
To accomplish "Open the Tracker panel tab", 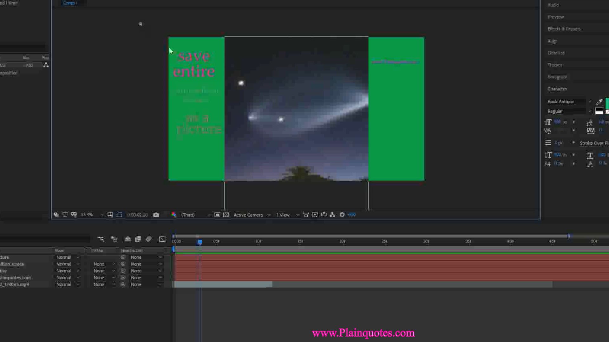I will (x=555, y=65).
